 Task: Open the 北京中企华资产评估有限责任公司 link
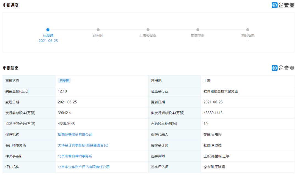[84, 167]
